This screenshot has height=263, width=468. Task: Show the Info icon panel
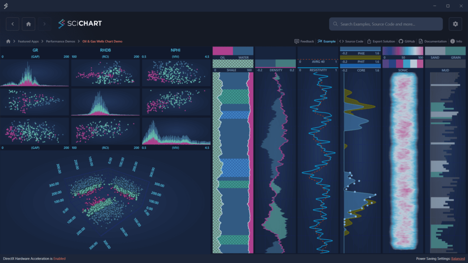pos(452,41)
